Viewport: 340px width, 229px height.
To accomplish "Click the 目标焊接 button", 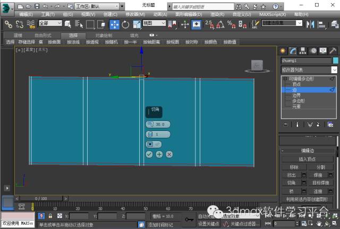I will (321, 183).
